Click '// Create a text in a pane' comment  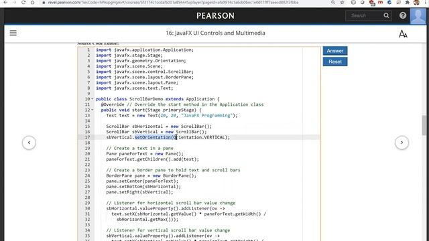139,148
